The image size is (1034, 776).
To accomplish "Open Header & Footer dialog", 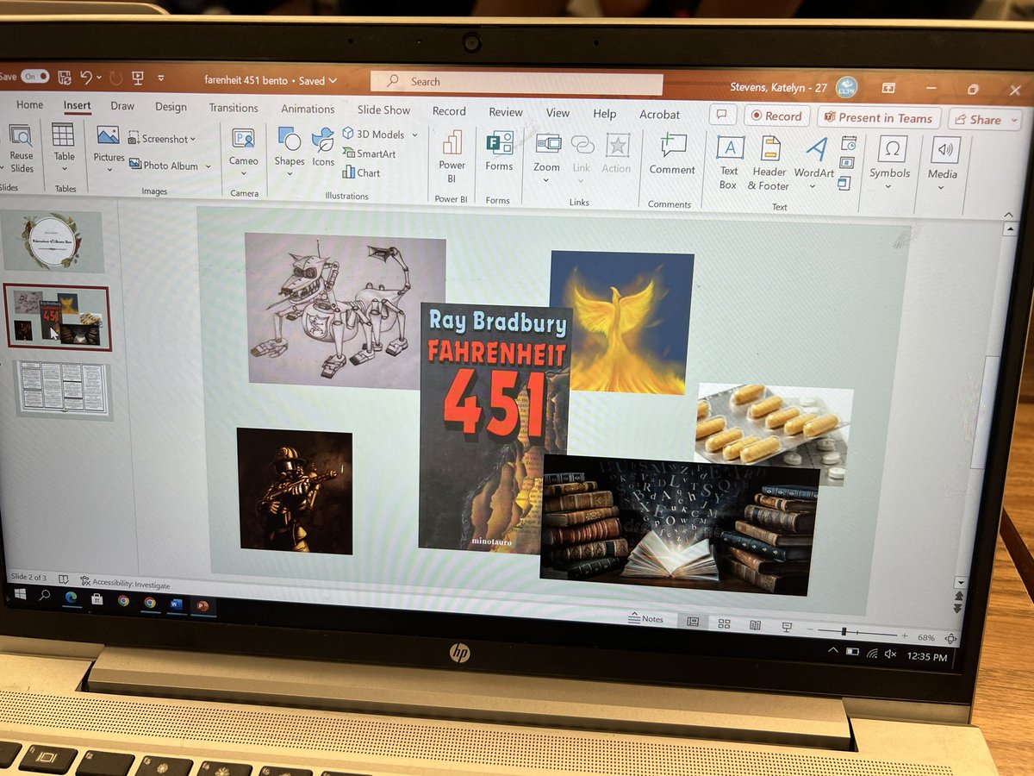I will tap(769, 164).
